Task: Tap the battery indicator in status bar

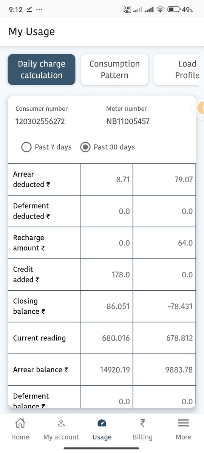Action: [x=173, y=10]
